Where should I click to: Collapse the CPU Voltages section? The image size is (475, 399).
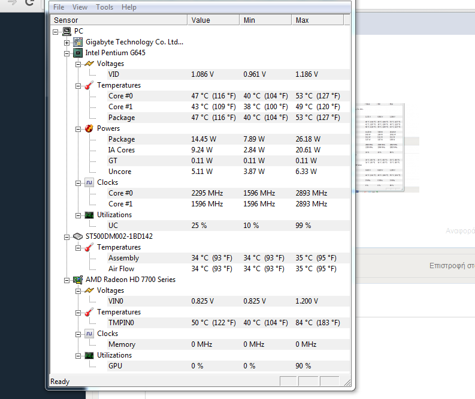(78, 64)
